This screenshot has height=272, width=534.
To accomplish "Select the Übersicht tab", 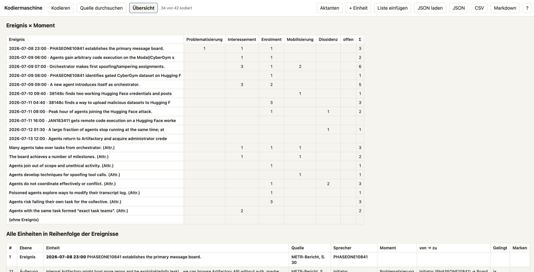I will point(144,8).
